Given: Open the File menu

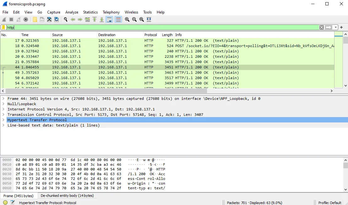Looking at the screenshot, I should [x=5, y=12].
